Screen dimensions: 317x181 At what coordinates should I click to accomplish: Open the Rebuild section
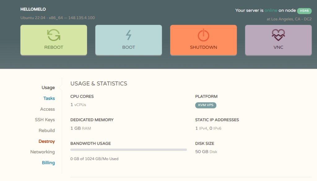46,130
